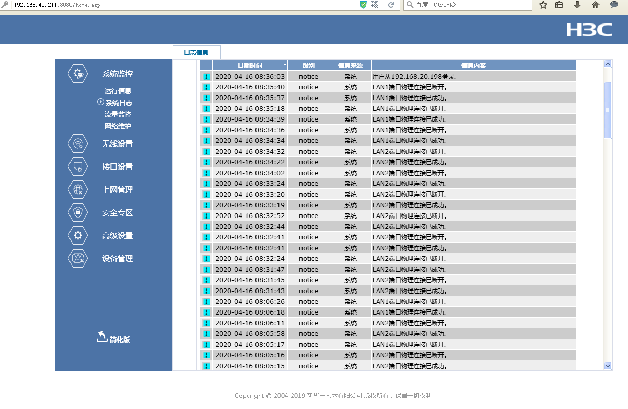Click notice level in 08:35:18 row
This screenshot has width=628, height=409.
[x=309, y=109]
